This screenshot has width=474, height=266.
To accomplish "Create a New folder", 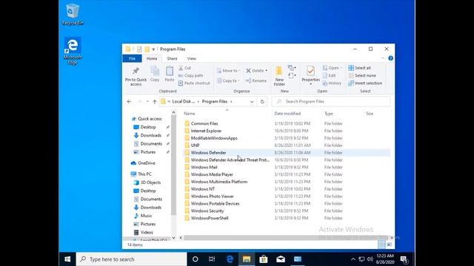I will pos(279,76).
